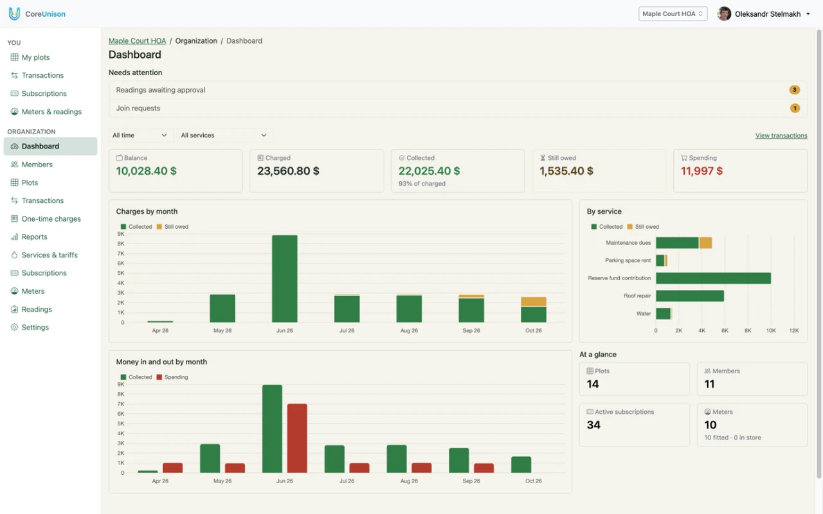Click the Services & tariffs droplet icon
The width and height of the screenshot is (823, 514).
tap(15, 255)
